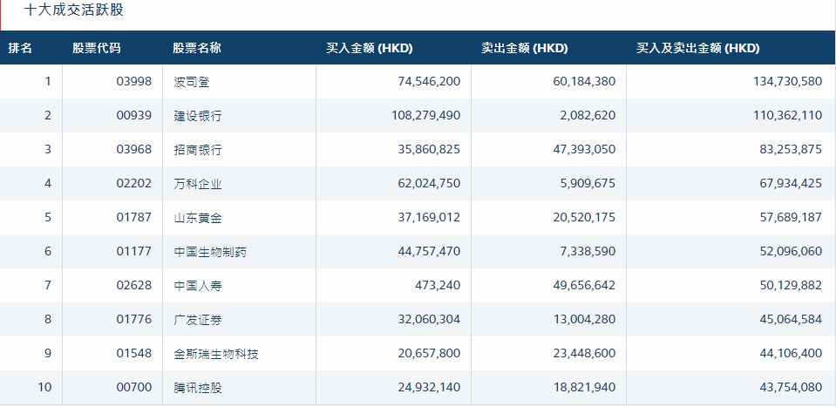Select sell amount 18,821,940
This screenshot has height=407, width=836.
click(584, 387)
